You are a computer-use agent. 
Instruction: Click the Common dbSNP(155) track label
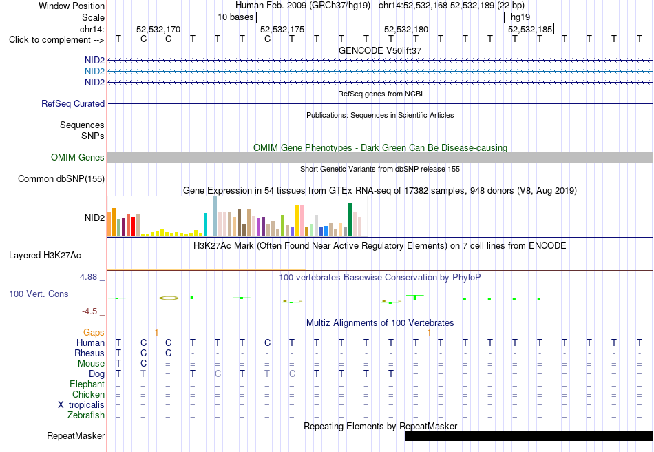(61, 178)
